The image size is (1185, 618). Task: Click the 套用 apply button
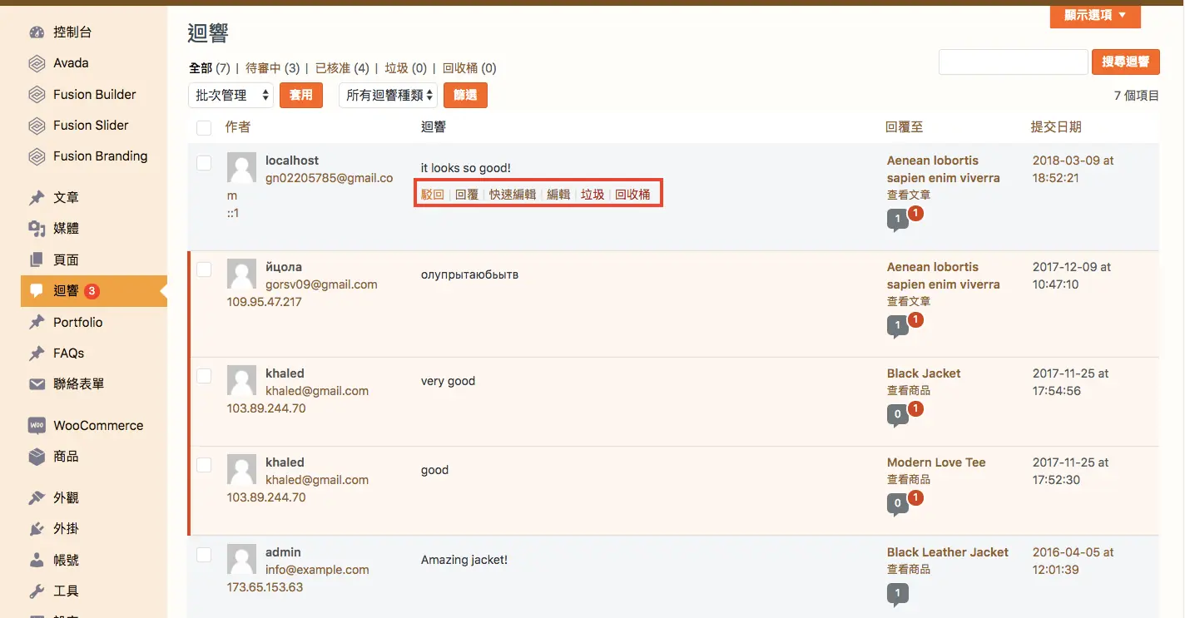coord(301,95)
